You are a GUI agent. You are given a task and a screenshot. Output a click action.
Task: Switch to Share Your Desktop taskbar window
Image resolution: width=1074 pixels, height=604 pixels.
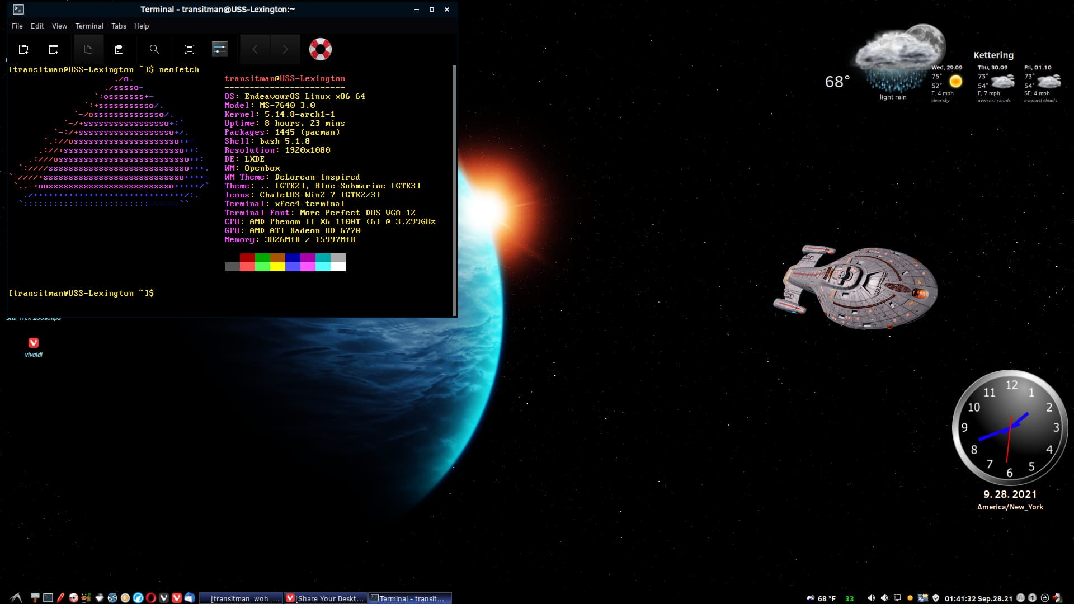pyautogui.click(x=326, y=598)
